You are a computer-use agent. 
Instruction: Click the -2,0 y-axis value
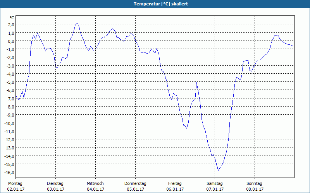(10, 58)
